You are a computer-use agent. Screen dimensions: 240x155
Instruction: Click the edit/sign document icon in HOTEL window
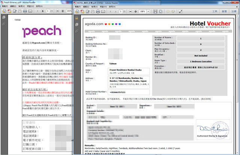coord(88,12)
